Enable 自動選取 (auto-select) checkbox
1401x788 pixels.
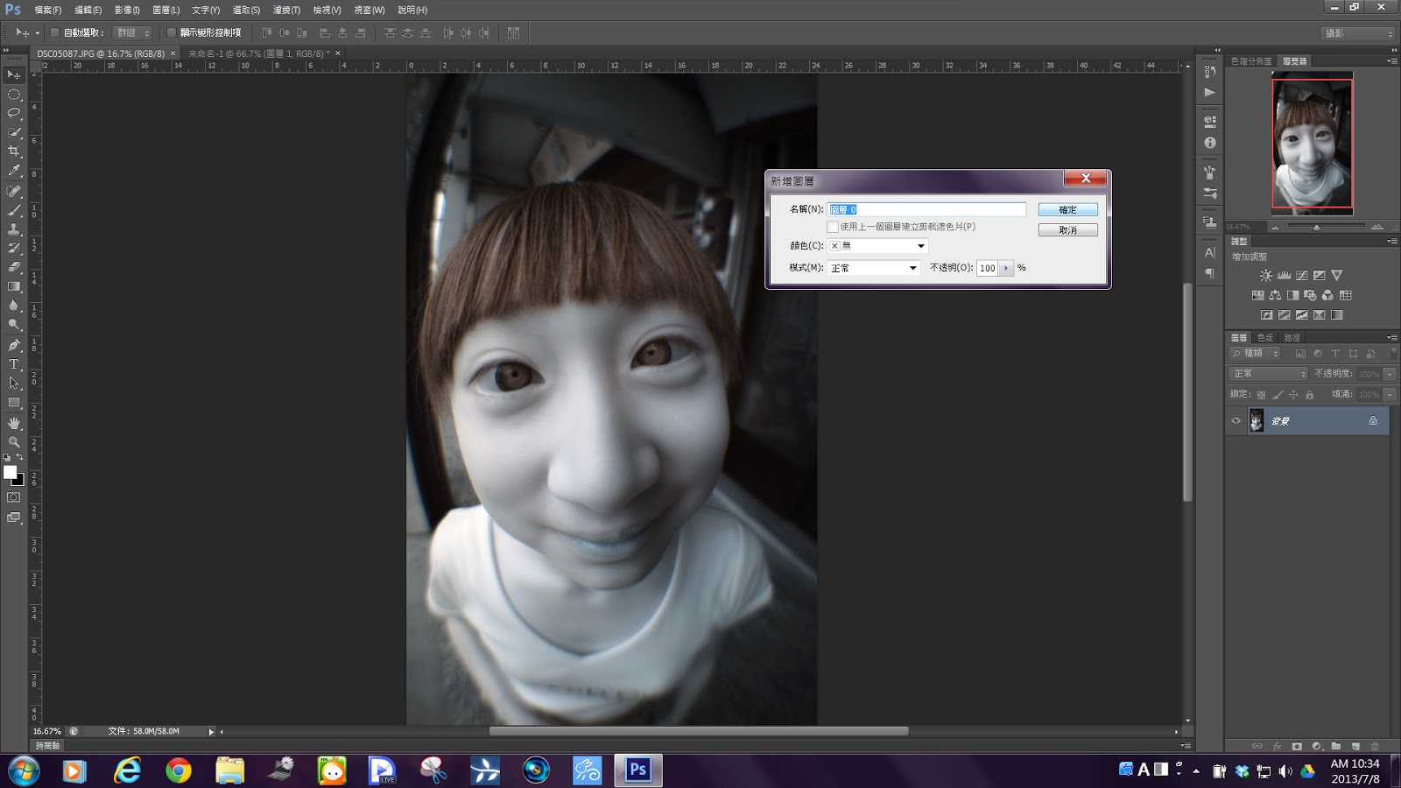(54, 32)
